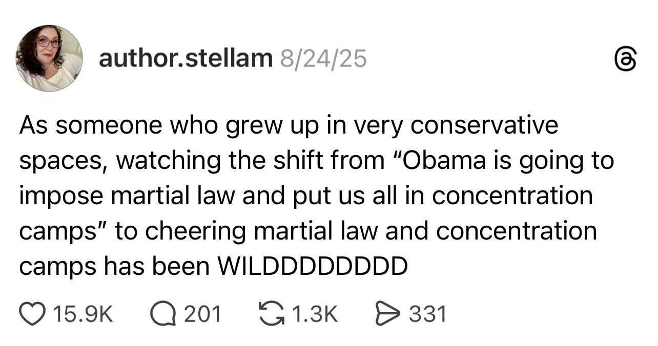Click the word WILDDDDDDDD in the post
The image size is (658, 346).
coord(313,266)
